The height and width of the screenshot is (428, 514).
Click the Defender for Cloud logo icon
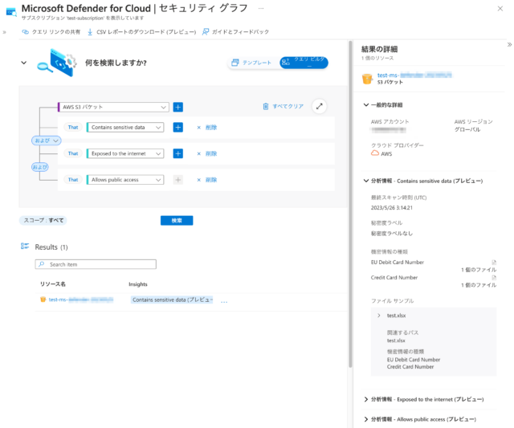point(11,12)
